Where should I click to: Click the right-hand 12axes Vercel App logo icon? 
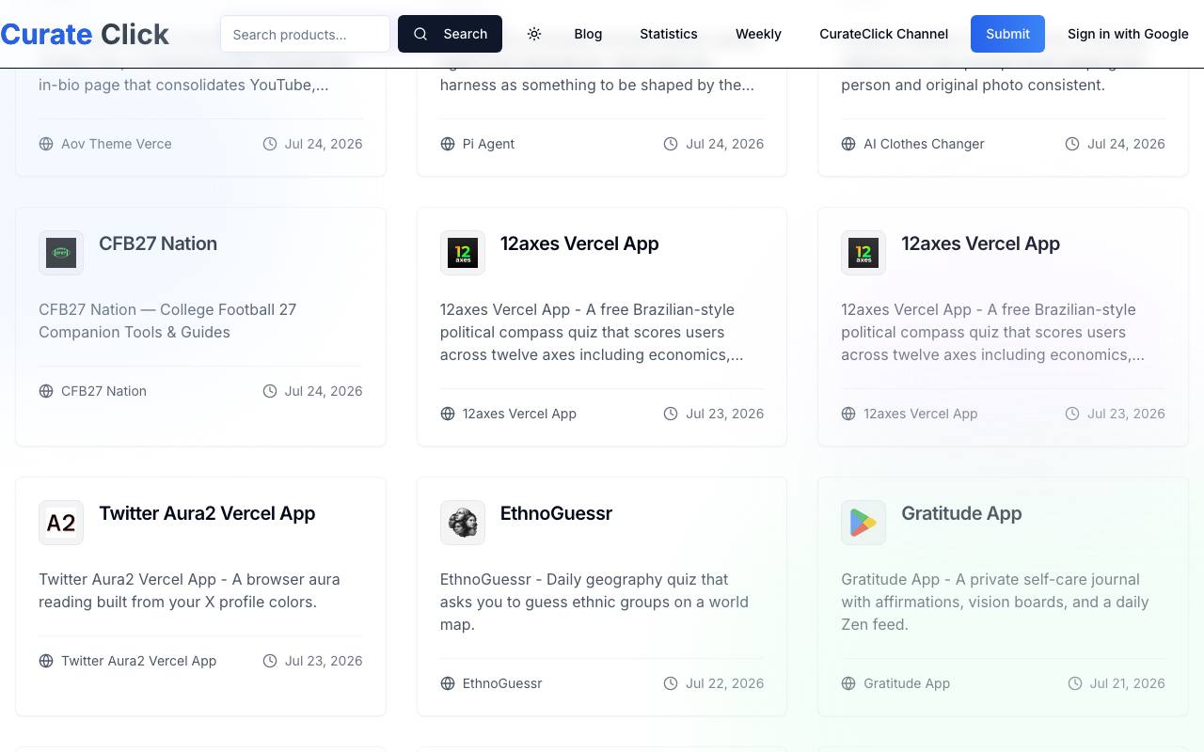(863, 253)
